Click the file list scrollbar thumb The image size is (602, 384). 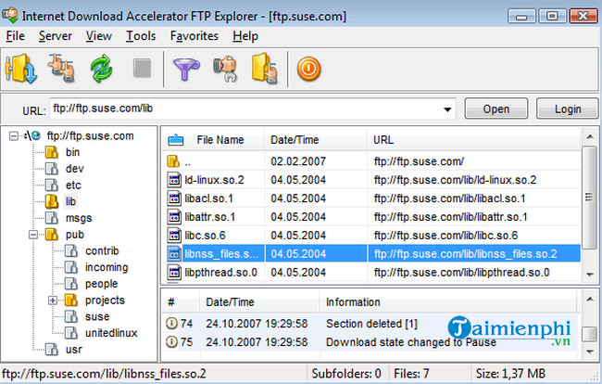[589, 198]
